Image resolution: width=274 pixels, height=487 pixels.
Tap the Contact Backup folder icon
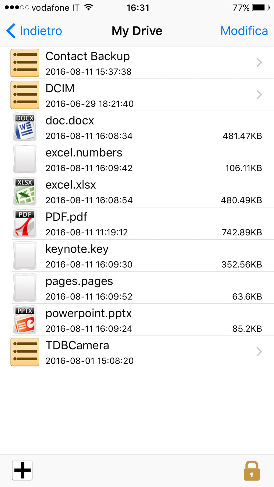point(25,63)
